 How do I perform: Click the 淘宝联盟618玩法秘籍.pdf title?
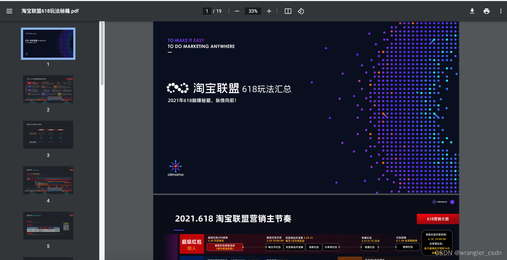50,11
